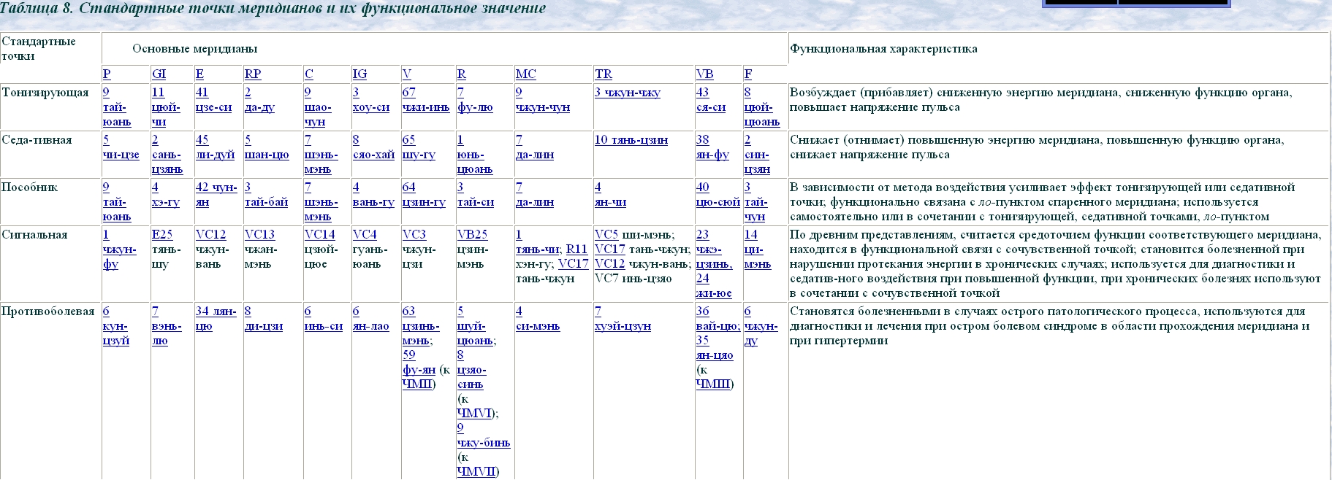The width and height of the screenshot is (1332, 480).
Task: Select the Тонизирующая row label
Action: [45, 93]
